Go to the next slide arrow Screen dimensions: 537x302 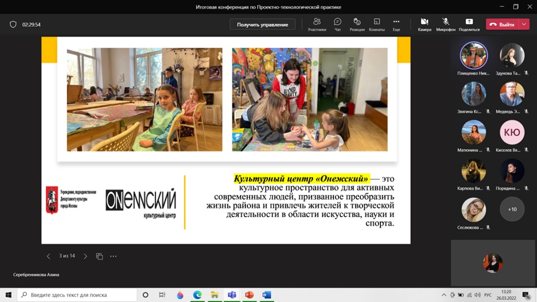pyautogui.click(x=85, y=256)
